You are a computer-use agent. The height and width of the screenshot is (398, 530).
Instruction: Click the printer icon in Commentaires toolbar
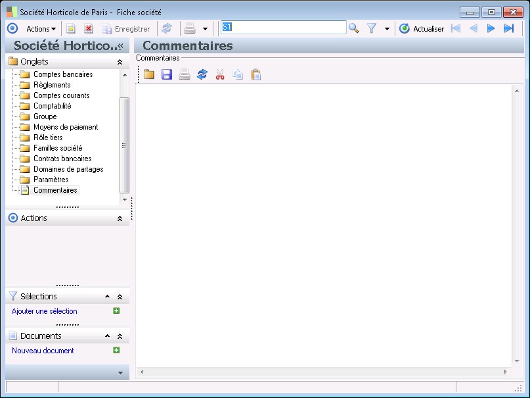[x=185, y=75]
